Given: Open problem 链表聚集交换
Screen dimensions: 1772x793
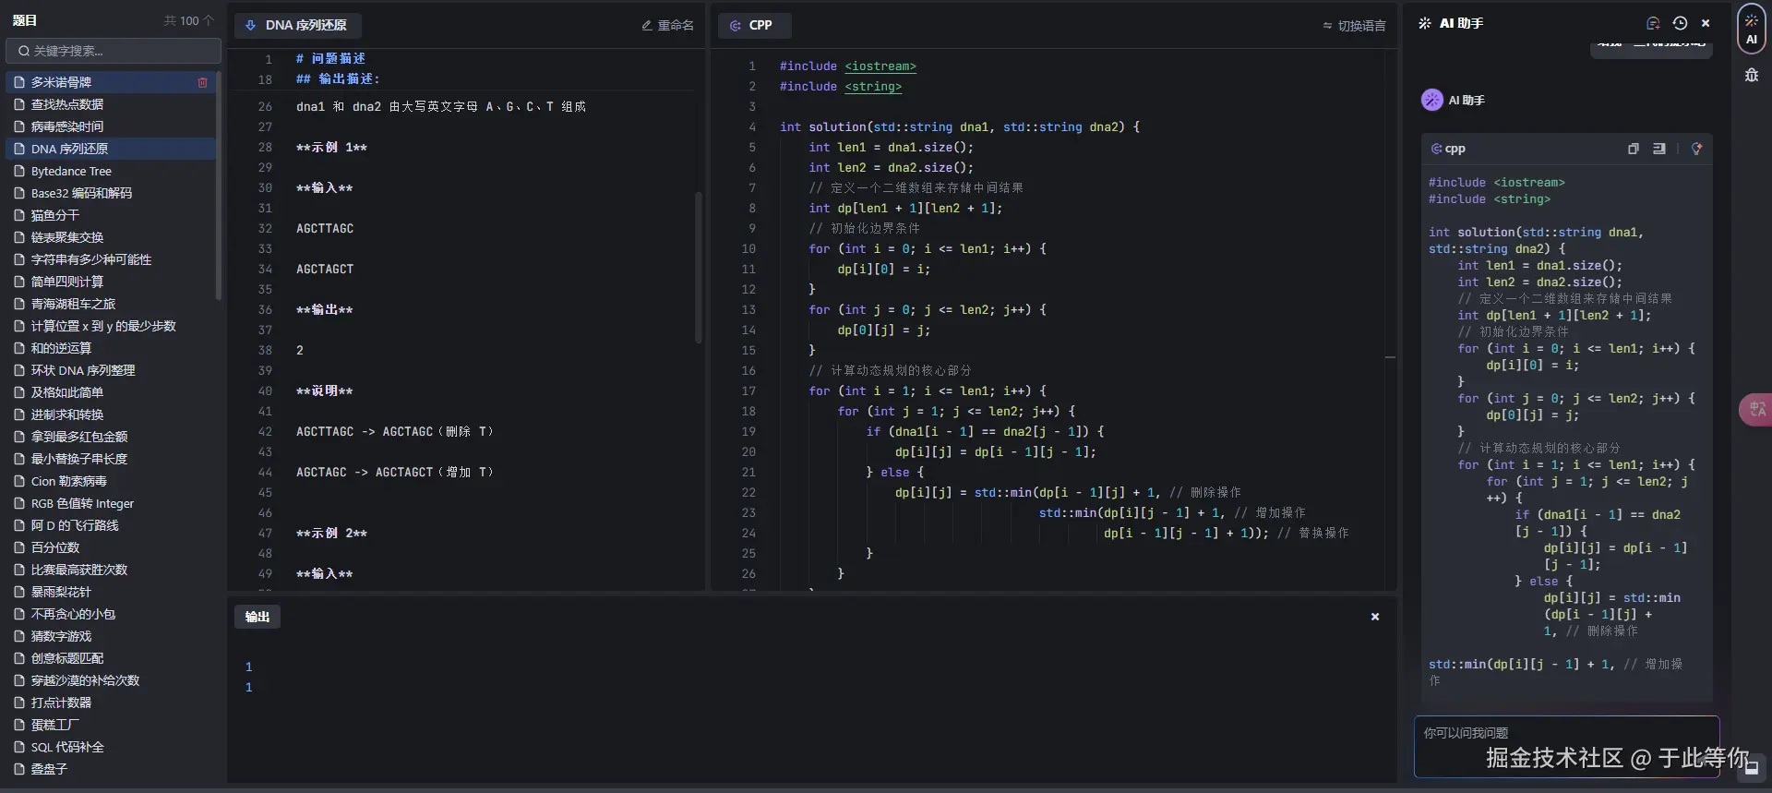Looking at the screenshot, I should click(x=111, y=237).
